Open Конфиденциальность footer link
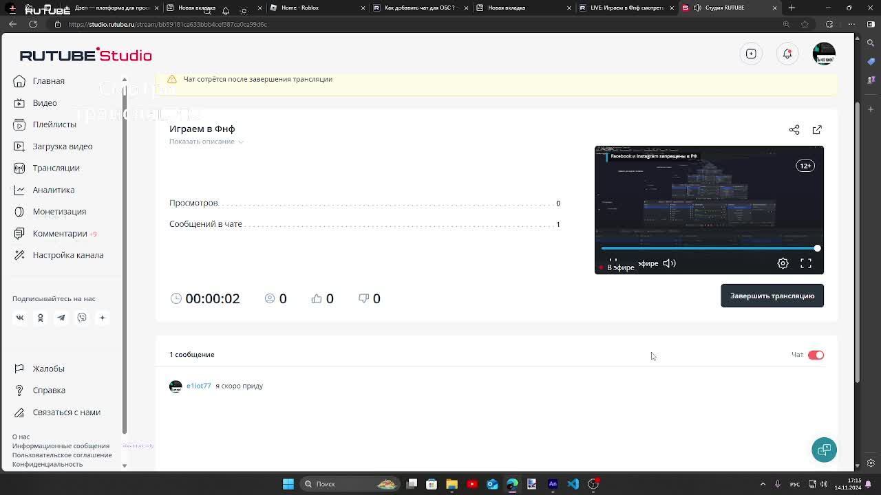881x495 pixels. 47,464
